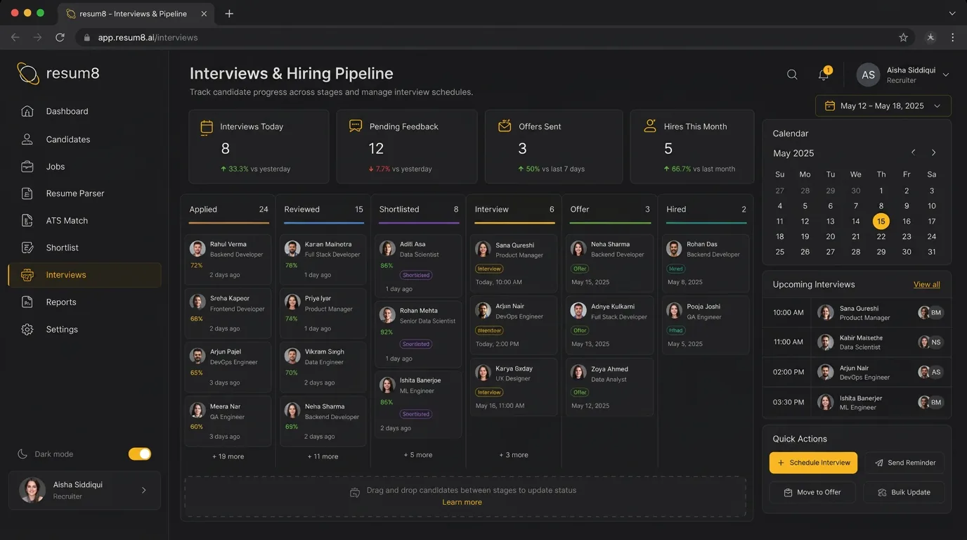Image resolution: width=967 pixels, height=540 pixels.
Task: Follow the View all link
Action: 927,285
